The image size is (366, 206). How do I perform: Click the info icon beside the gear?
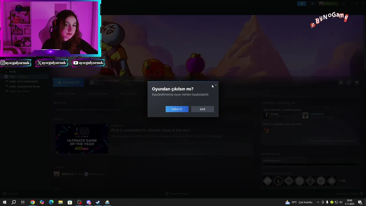point(349,82)
